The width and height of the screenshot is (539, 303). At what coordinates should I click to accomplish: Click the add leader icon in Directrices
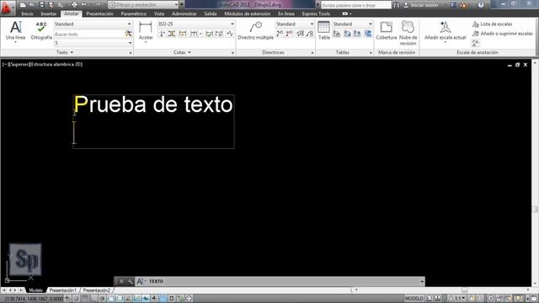click(280, 34)
